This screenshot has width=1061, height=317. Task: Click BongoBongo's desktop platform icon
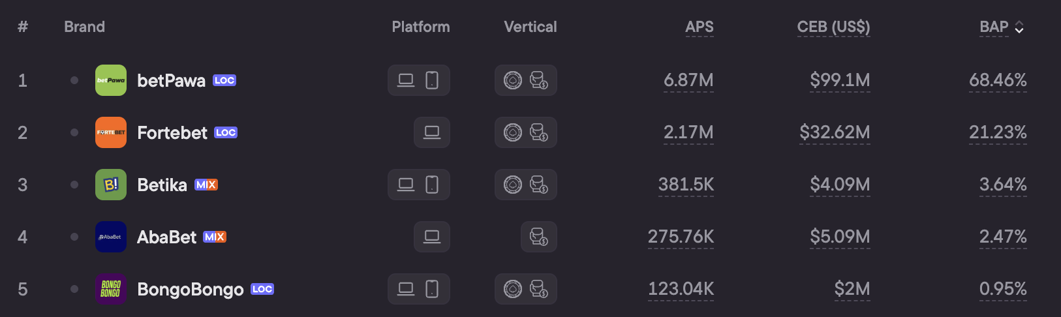[x=406, y=289]
